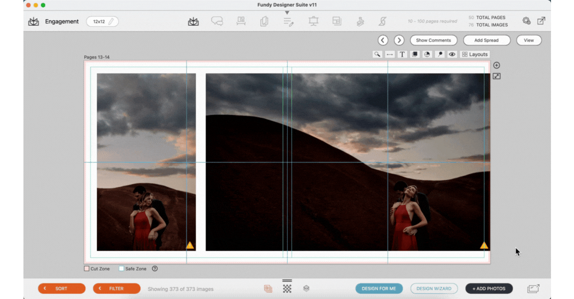Open the presentation easel slideshow icon
Image resolution: width=574 pixels, height=299 pixels.
click(313, 22)
